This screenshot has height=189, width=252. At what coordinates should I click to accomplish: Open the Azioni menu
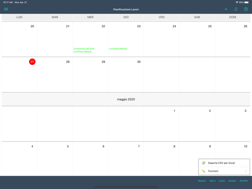coord(232,181)
